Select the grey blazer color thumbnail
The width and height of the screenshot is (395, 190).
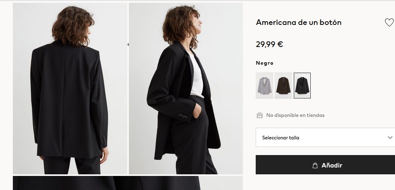coord(264,86)
